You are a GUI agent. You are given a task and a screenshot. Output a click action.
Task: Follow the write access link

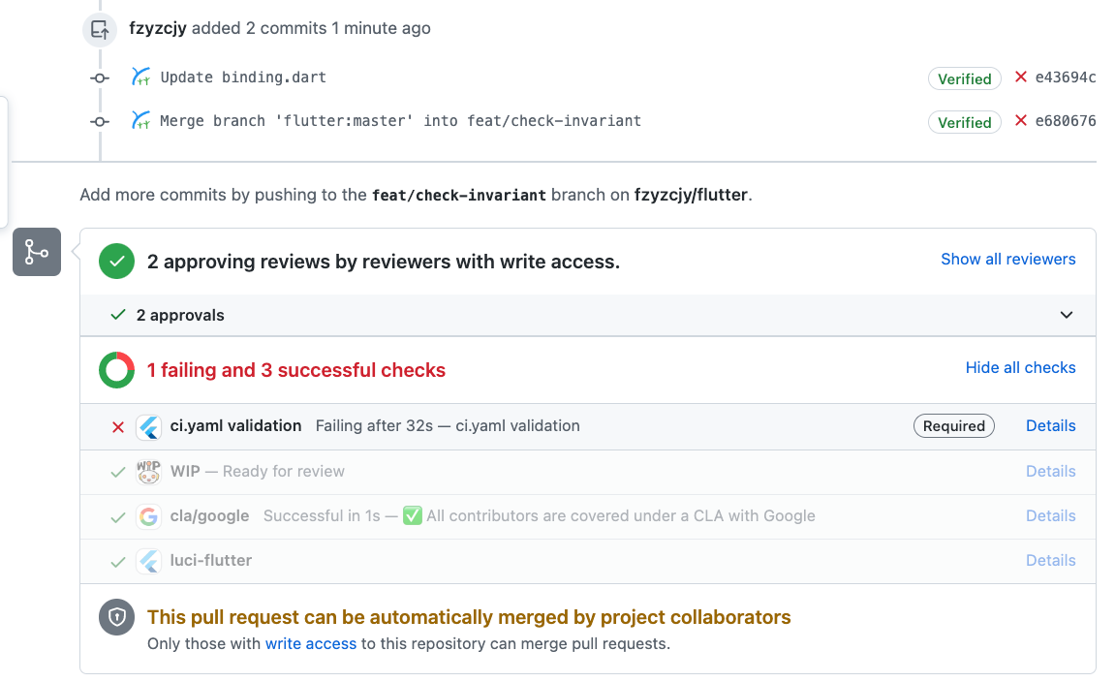(x=311, y=643)
